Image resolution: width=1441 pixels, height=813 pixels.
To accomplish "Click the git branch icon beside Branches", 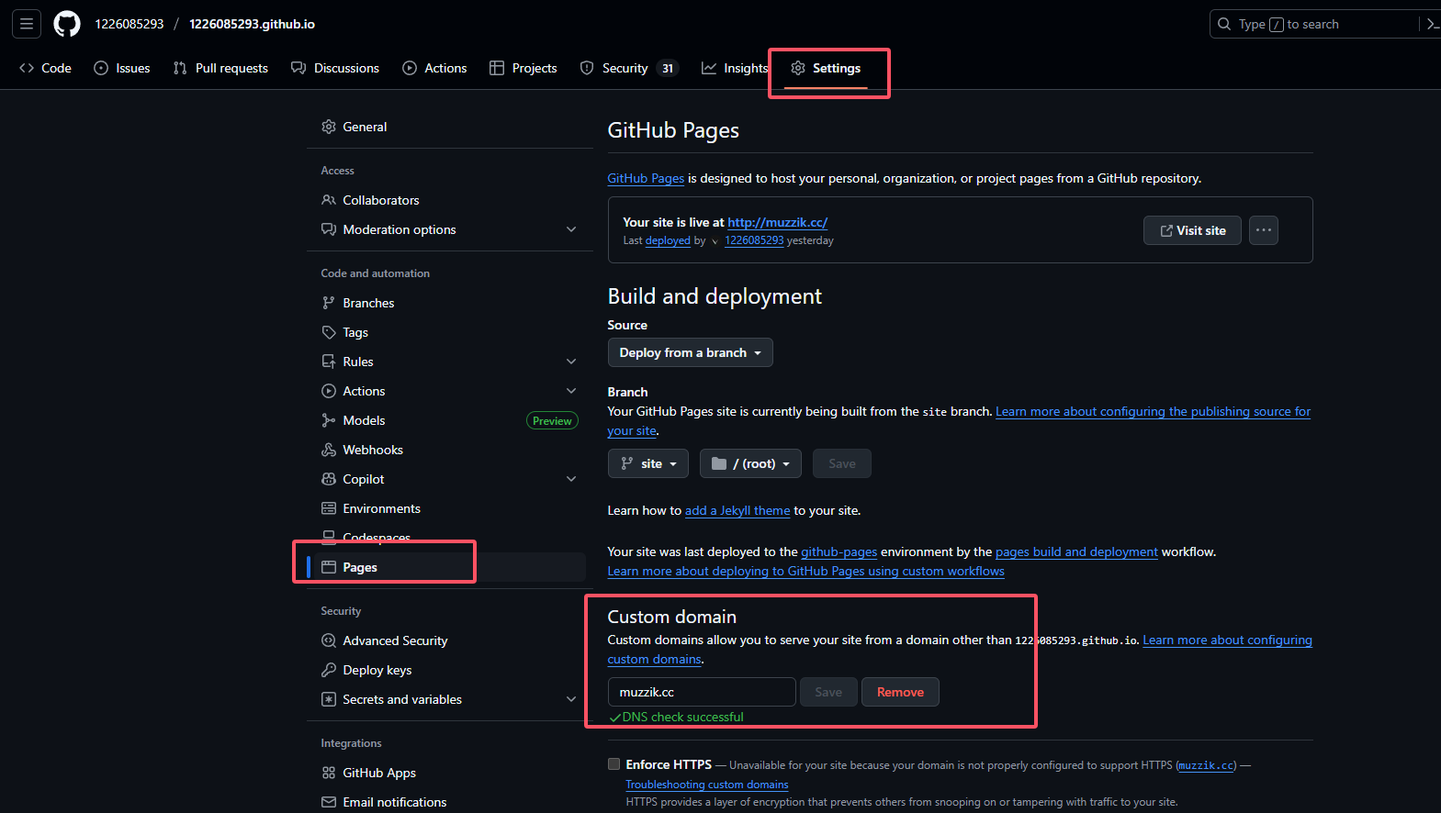I will coord(329,303).
